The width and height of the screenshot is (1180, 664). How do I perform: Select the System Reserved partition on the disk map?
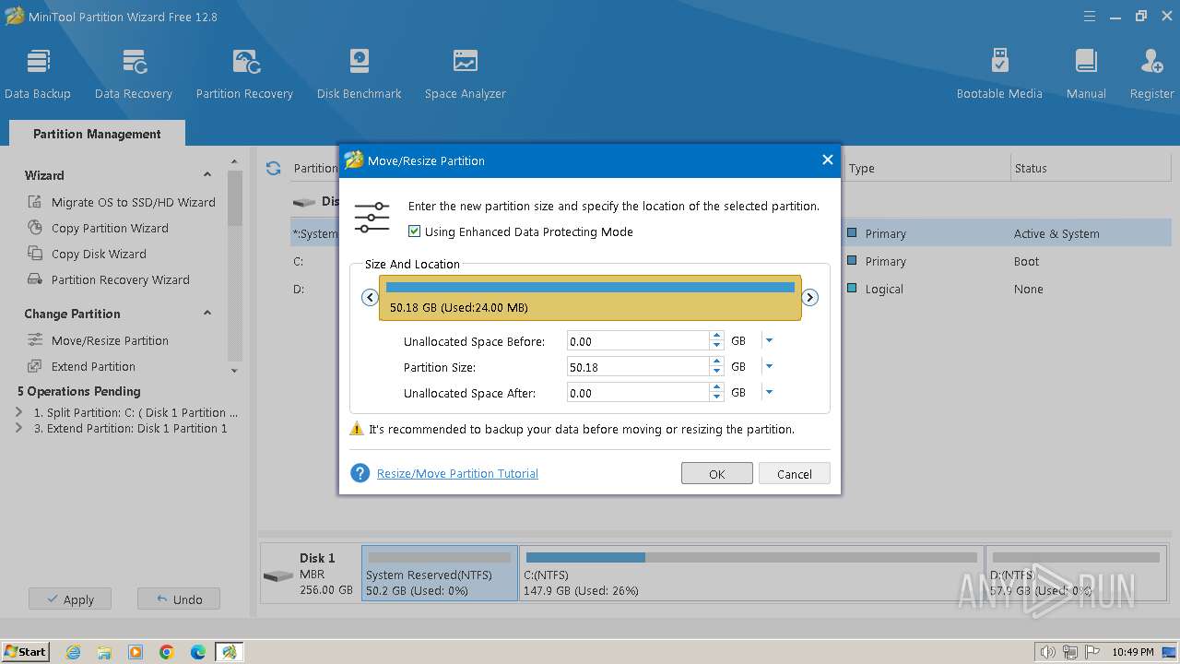(440, 574)
